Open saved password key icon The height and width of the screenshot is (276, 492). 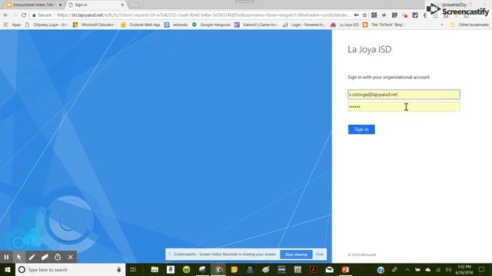pos(357,15)
